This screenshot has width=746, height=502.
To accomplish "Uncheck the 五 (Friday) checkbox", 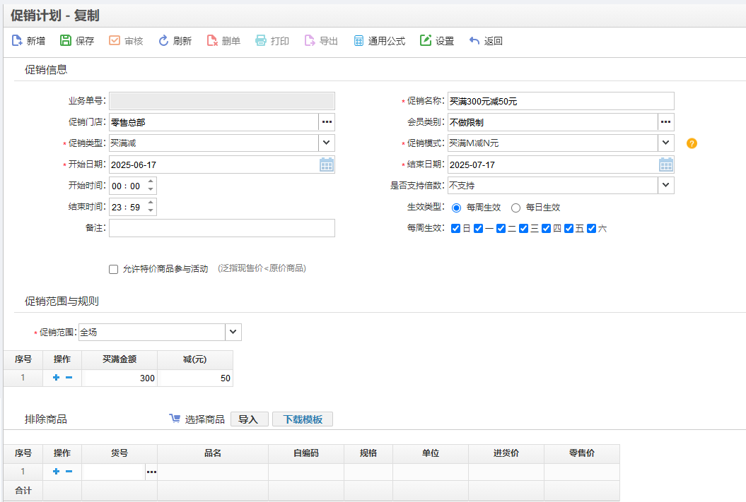I will [569, 229].
